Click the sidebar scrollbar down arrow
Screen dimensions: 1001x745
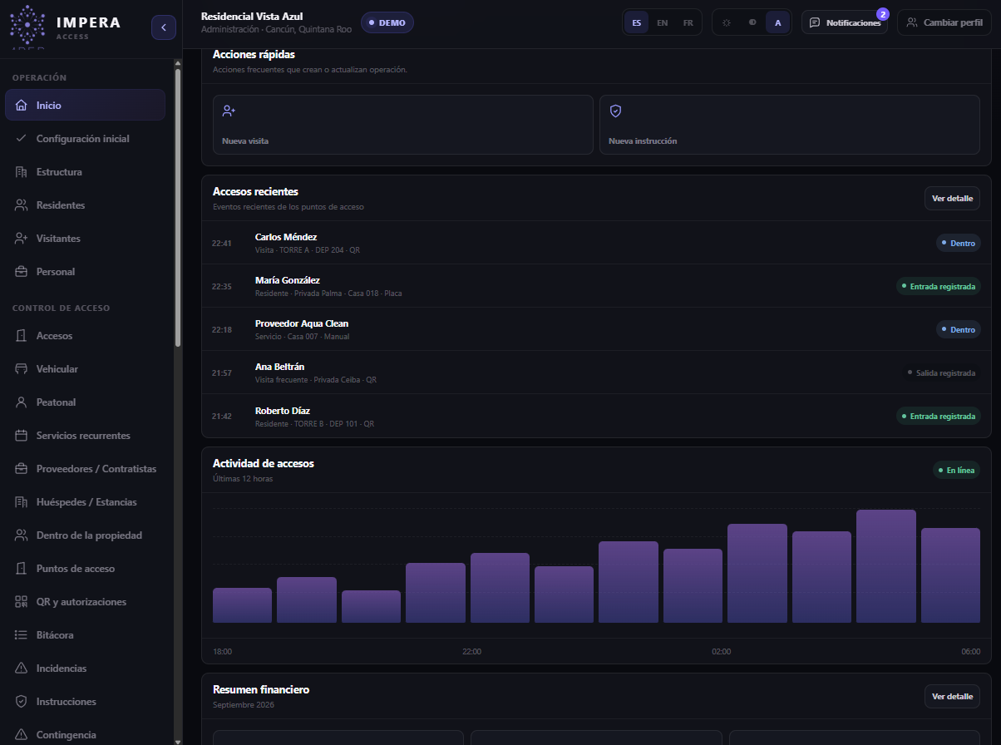pos(178,741)
